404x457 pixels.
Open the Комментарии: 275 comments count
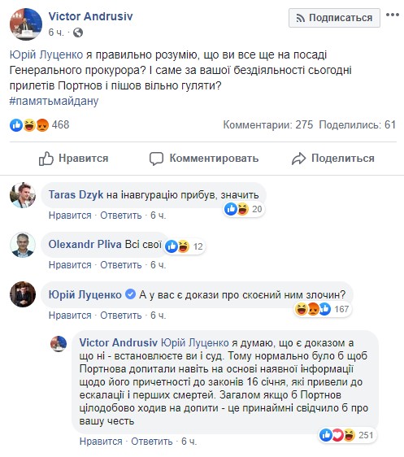coord(268,125)
